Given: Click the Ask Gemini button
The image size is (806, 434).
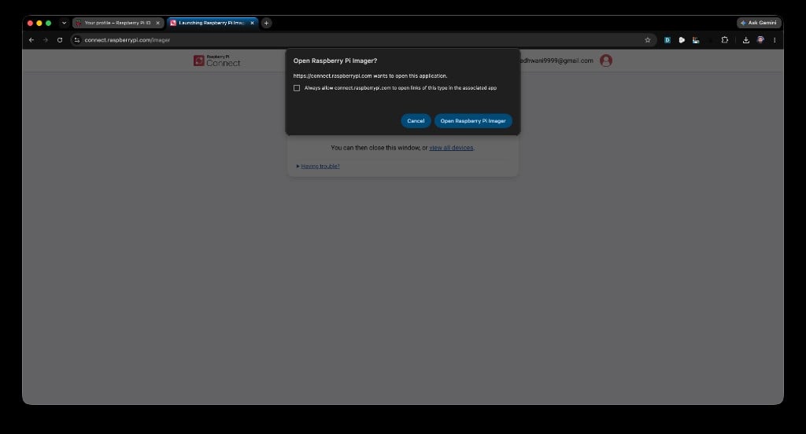Looking at the screenshot, I should [x=759, y=23].
